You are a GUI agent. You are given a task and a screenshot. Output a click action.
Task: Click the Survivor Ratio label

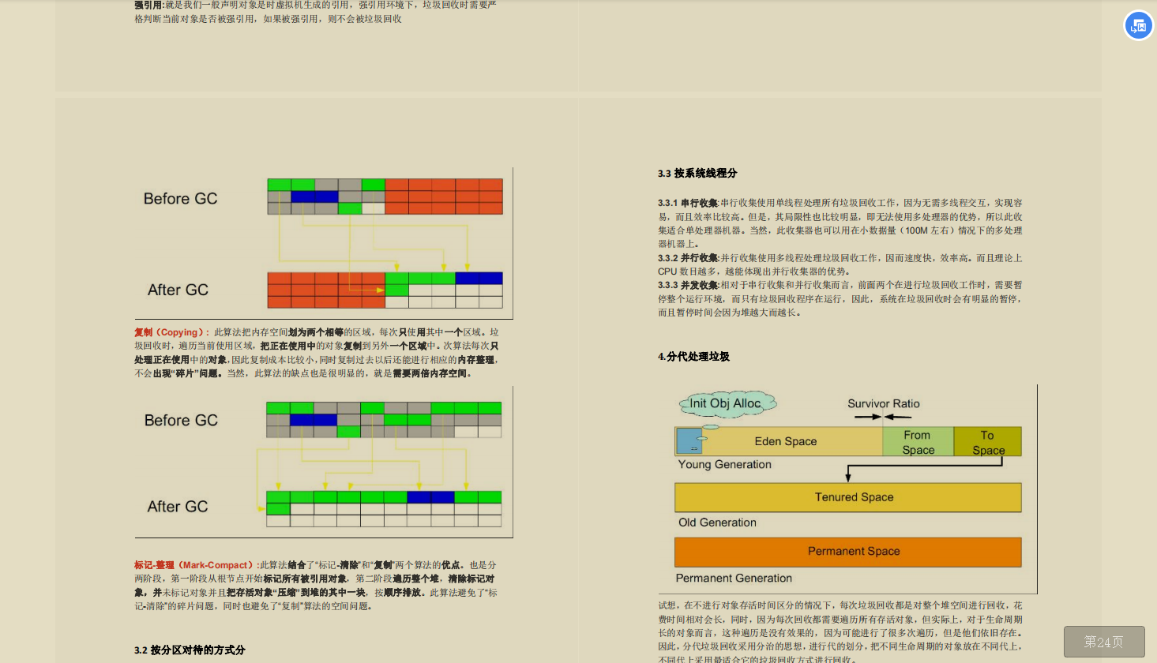[884, 403]
